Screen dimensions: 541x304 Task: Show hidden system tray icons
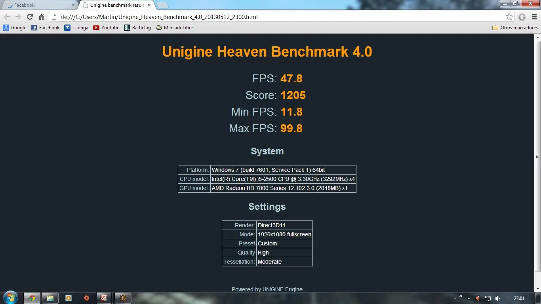point(469,298)
